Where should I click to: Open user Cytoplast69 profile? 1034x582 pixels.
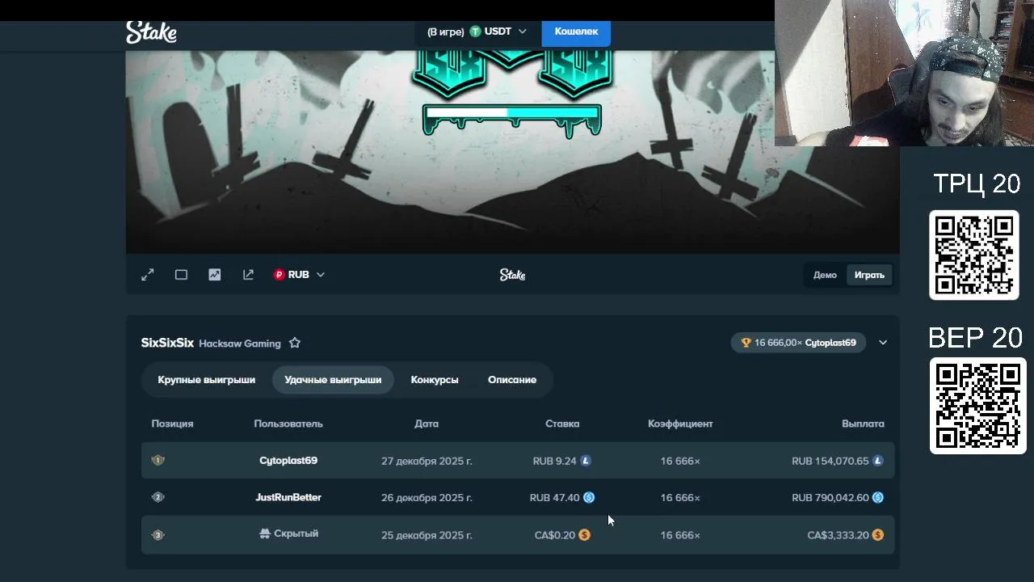tap(288, 461)
